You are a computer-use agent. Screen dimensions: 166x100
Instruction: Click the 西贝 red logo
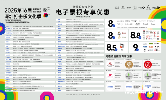pos(122,47)
